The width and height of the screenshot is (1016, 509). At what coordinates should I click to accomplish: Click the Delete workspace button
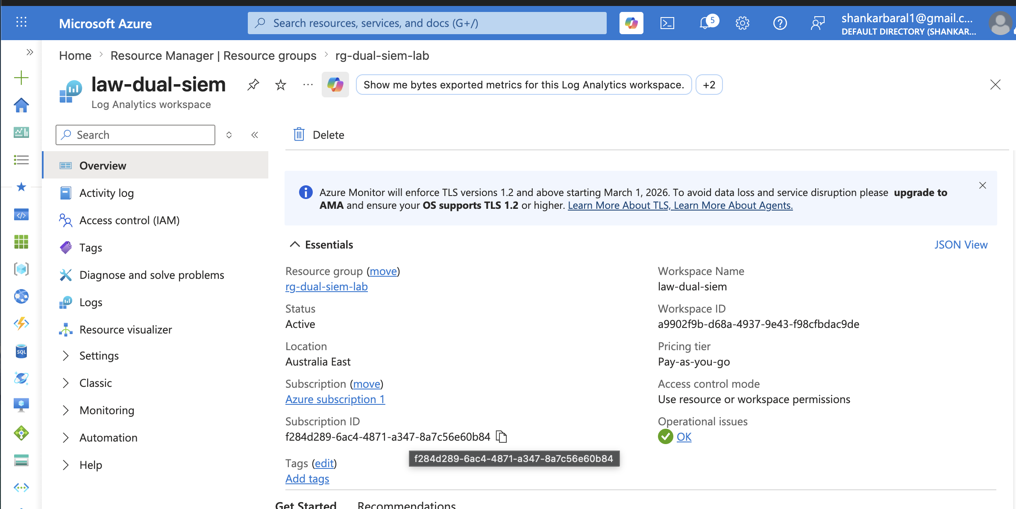coord(319,135)
